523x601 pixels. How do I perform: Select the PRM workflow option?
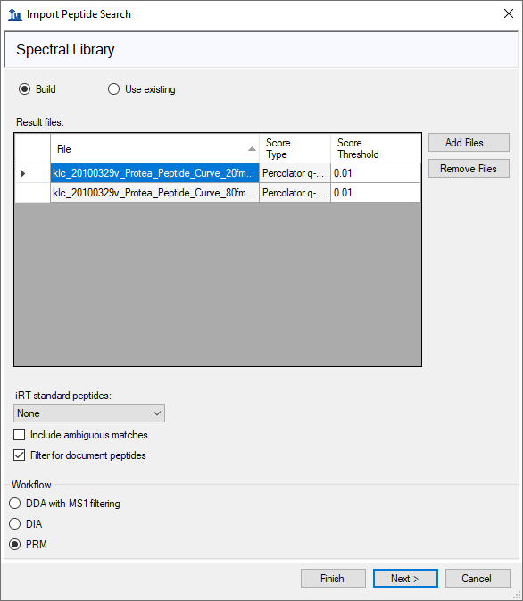point(15,544)
